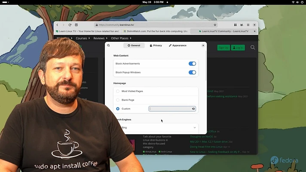Click the search icon in preferences dialog

(x=108, y=45)
